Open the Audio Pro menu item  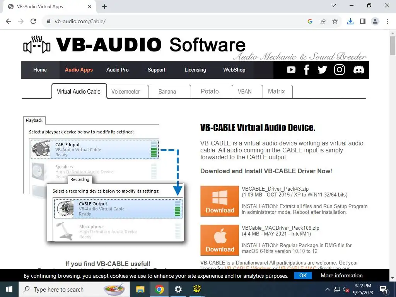(x=118, y=70)
